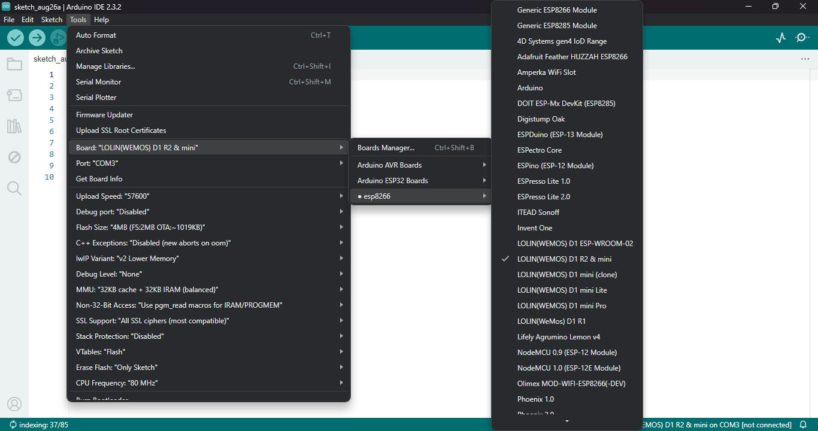Expand CPU Frequency 80 MHz submenu
The width and height of the screenshot is (818, 431).
tap(208, 383)
